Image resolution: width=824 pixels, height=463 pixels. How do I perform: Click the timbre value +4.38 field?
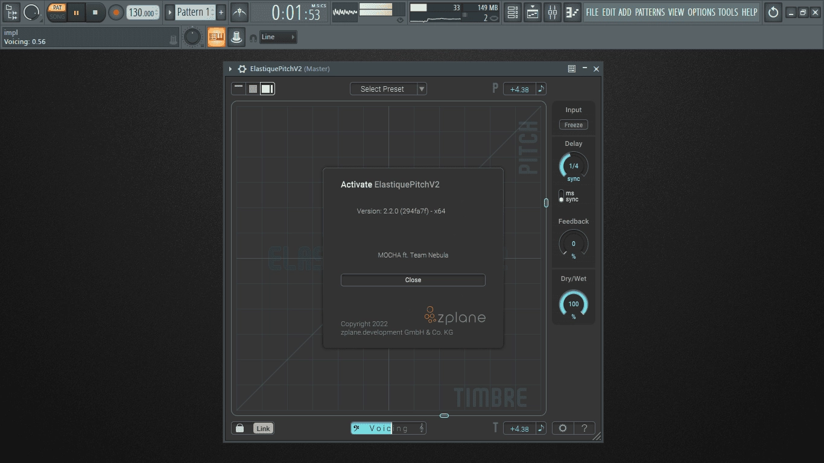519,429
